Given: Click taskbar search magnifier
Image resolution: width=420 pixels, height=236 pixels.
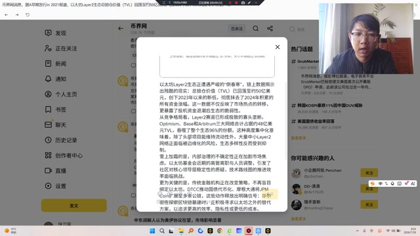Looking at the screenshot, I should (162, 231).
